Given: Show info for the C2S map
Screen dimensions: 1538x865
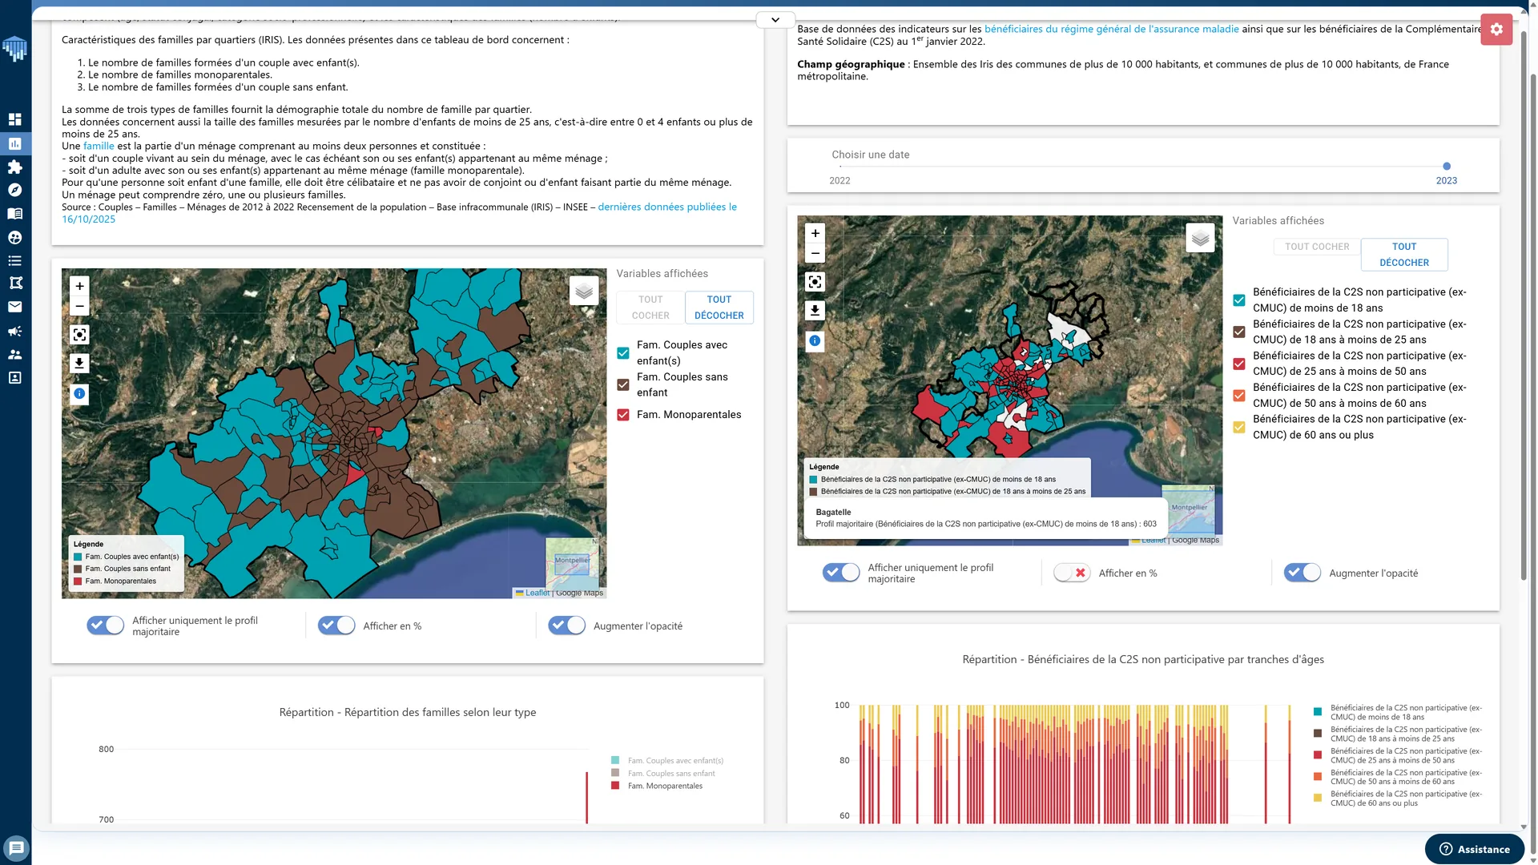Looking at the screenshot, I should click(815, 340).
